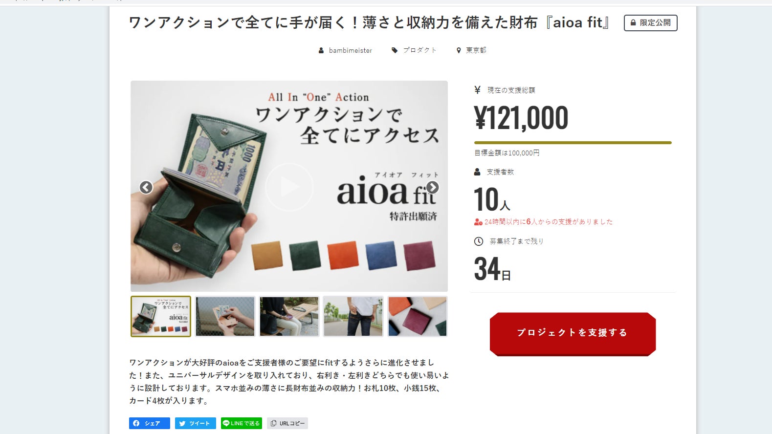The width and height of the screenshot is (772, 434).
Task: Select thumbnail of hand holding wallet at fence
Action: click(x=225, y=316)
